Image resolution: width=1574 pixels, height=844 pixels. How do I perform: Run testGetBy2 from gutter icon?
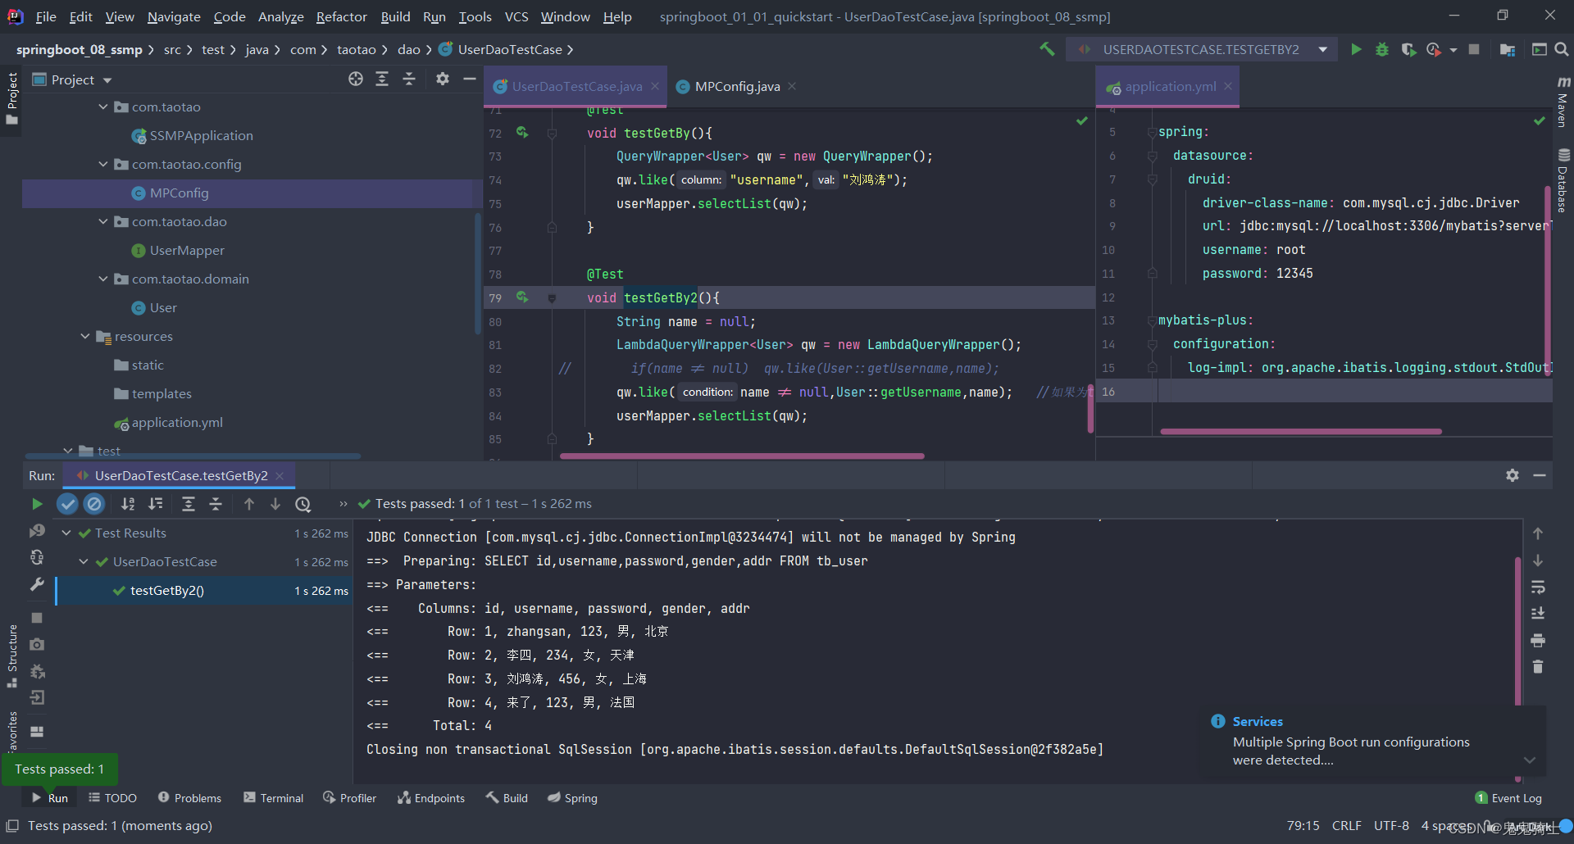[x=522, y=297]
